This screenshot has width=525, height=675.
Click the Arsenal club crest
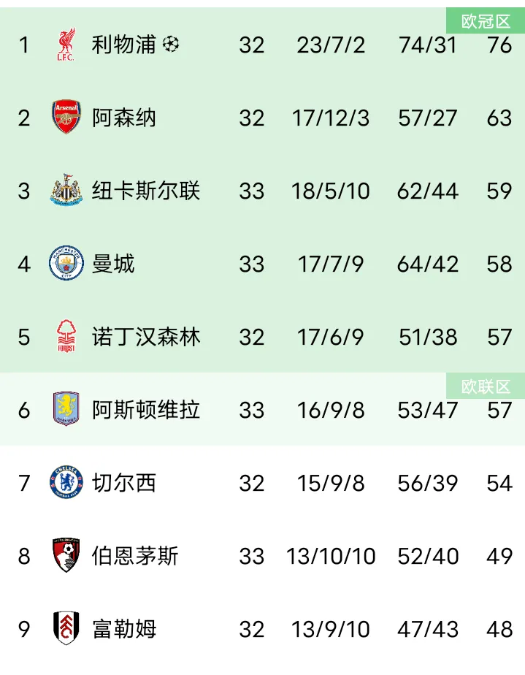(x=66, y=118)
